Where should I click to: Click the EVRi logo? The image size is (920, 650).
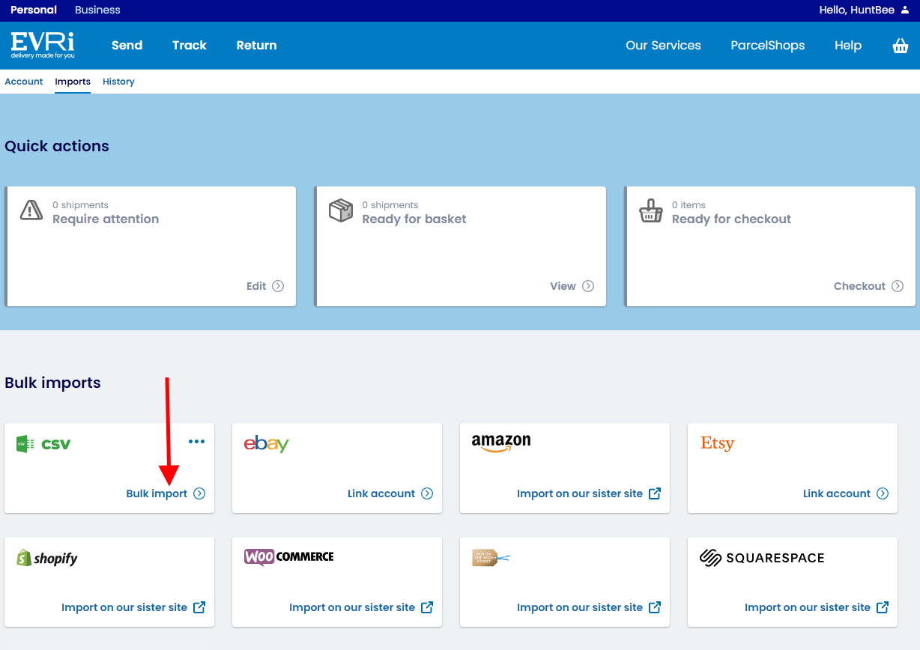[43, 45]
